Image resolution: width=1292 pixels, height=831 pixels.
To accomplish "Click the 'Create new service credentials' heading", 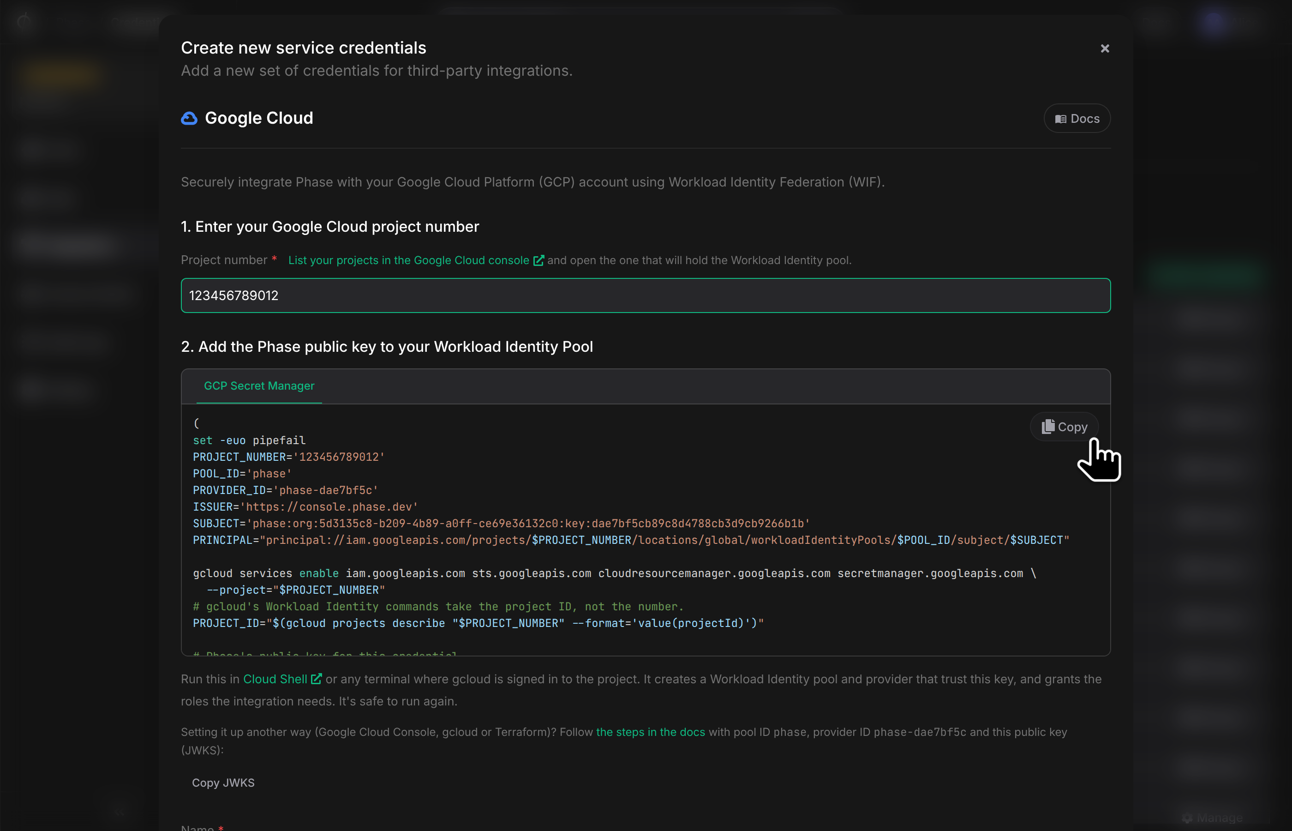I will tap(304, 48).
